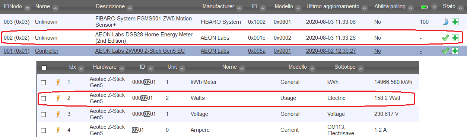Click the green plus icon in Controller row
The image size is (467, 137).
(x=455, y=51)
